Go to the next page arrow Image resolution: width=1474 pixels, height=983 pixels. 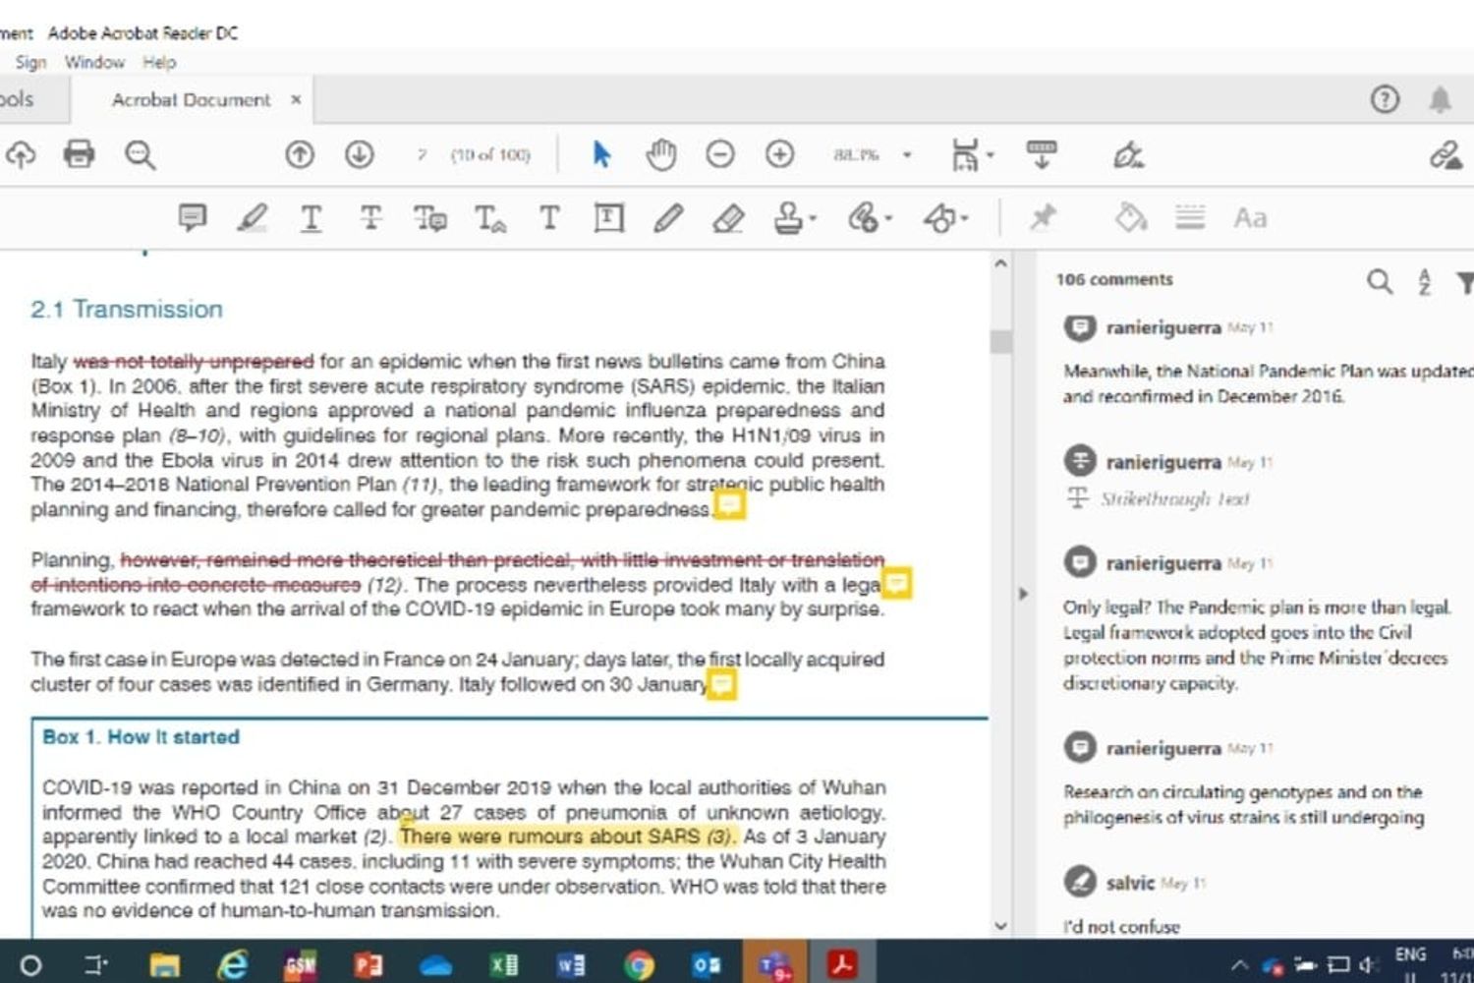(360, 154)
